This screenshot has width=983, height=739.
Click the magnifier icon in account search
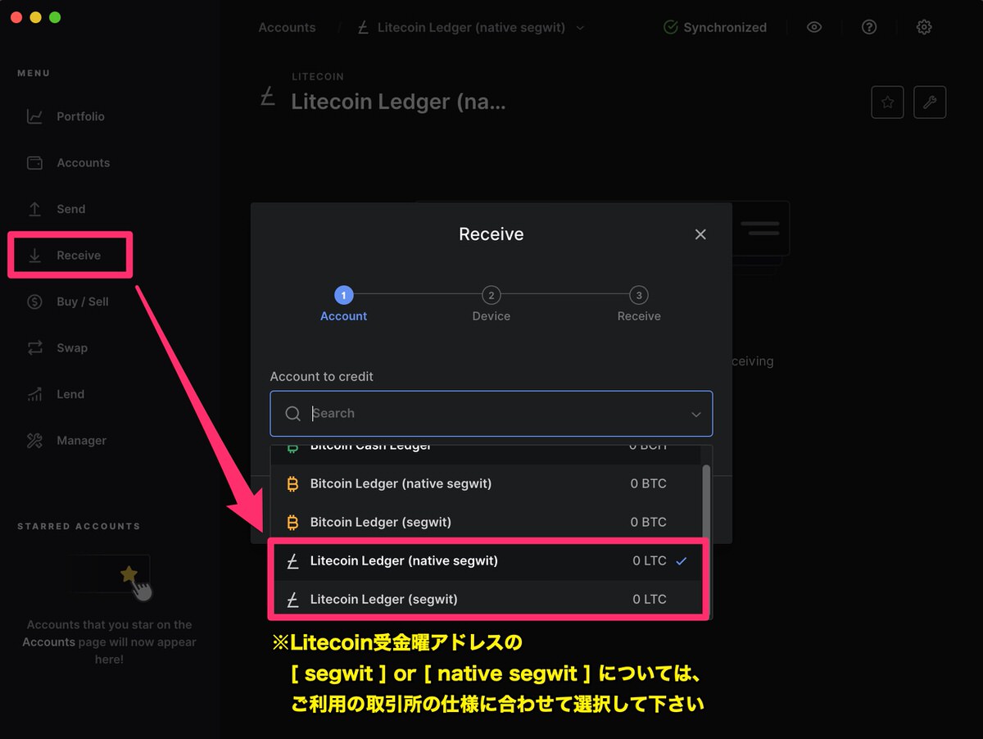[x=292, y=414]
